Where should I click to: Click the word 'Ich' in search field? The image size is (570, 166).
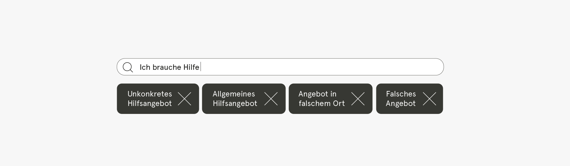[145, 67]
